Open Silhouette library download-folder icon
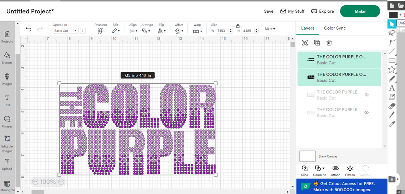The height and width of the screenshot is (194, 405). pos(392,179)
